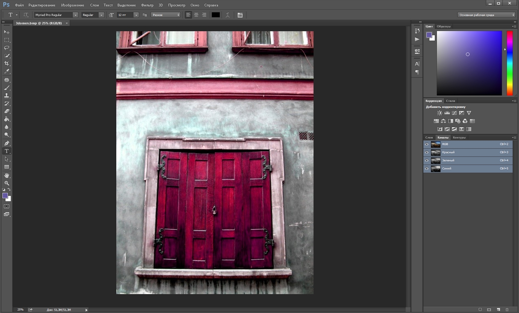Toggle visibility of the Синий channel

pyautogui.click(x=427, y=169)
